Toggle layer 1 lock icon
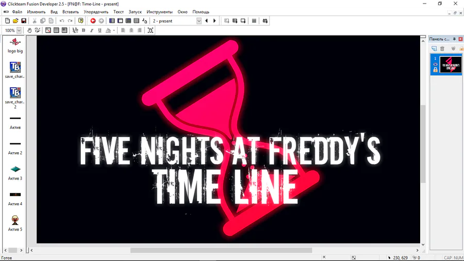This screenshot has height=261, width=464. pyautogui.click(x=435, y=70)
